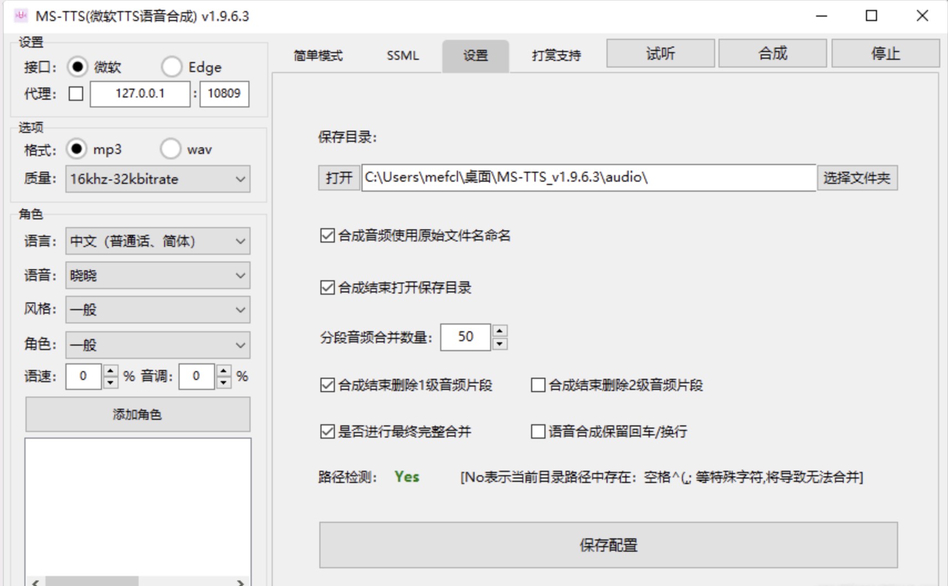Viewport: 948px width, 586px height.
Task: Decrease the 音调 value with down arrow
Action: [x=224, y=382]
